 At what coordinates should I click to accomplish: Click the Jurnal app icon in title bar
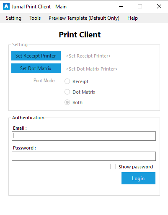[x=6, y=6]
